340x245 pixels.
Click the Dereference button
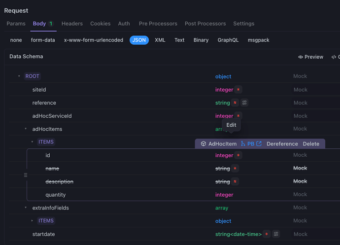click(x=282, y=144)
